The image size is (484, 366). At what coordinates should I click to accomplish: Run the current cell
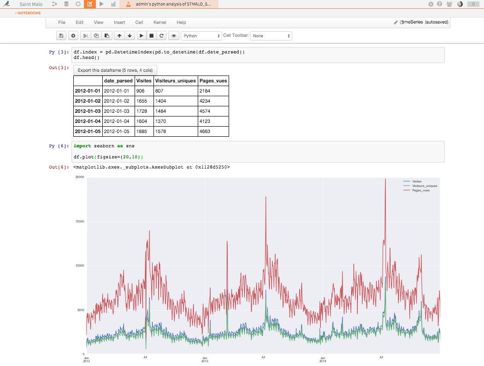click(141, 35)
